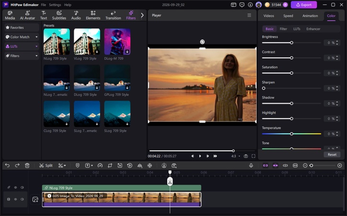Click the Reset button in Color panel
This screenshot has width=347, height=216.
point(332,155)
